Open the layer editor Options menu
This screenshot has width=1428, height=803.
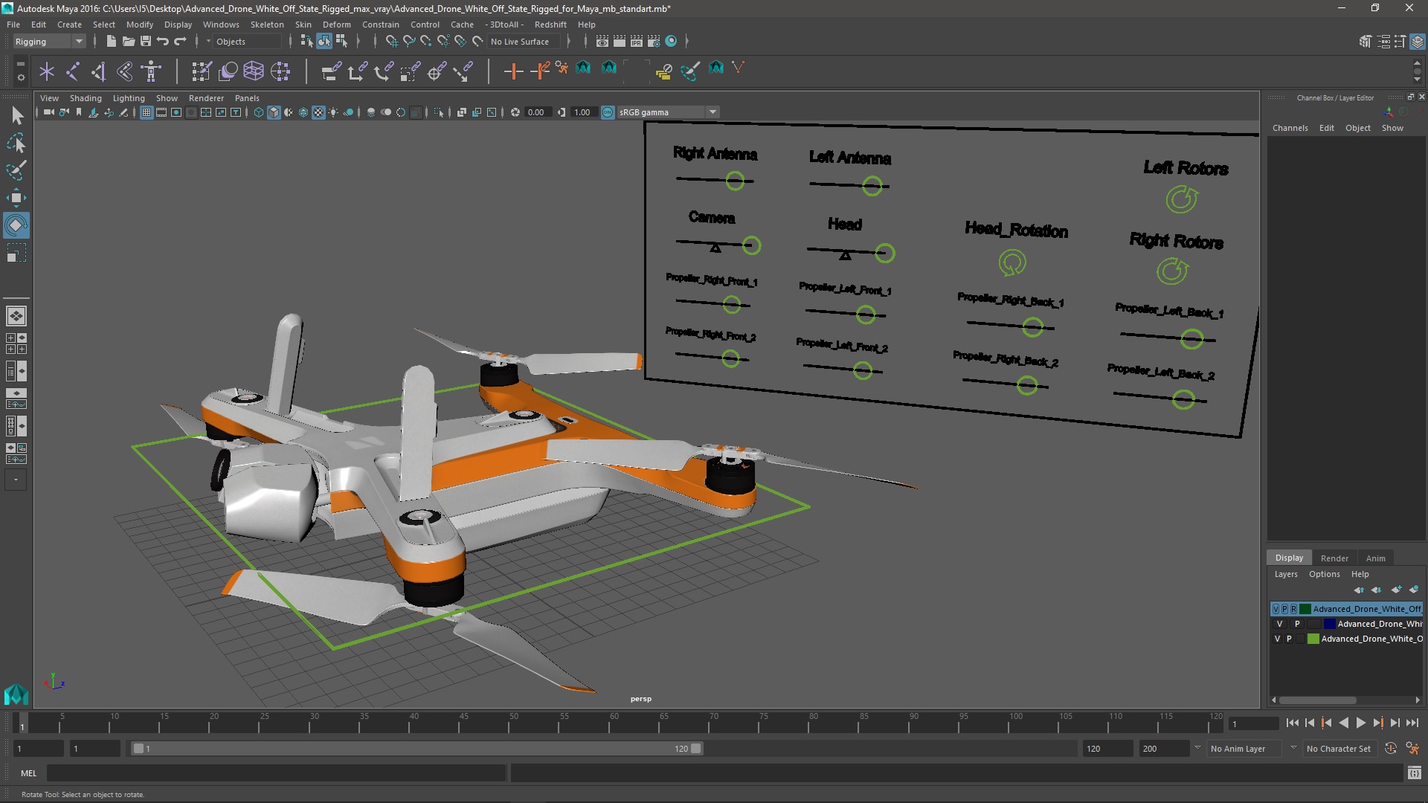click(x=1324, y=574)
